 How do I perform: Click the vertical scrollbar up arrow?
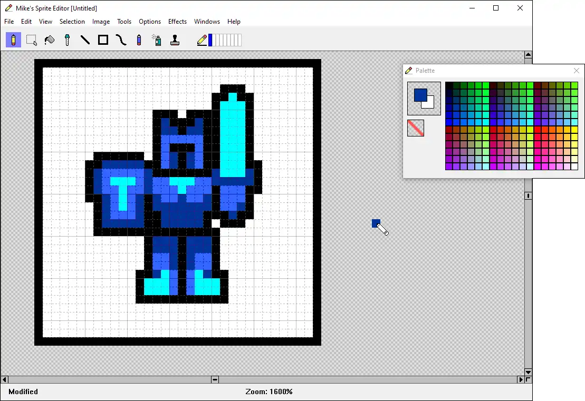click(528, 55)
